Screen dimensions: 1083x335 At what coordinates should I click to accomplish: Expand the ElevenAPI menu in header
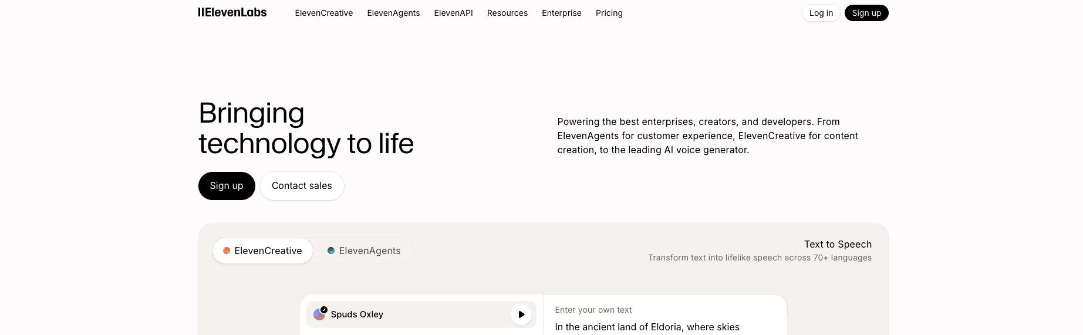(x=453, y=13)
